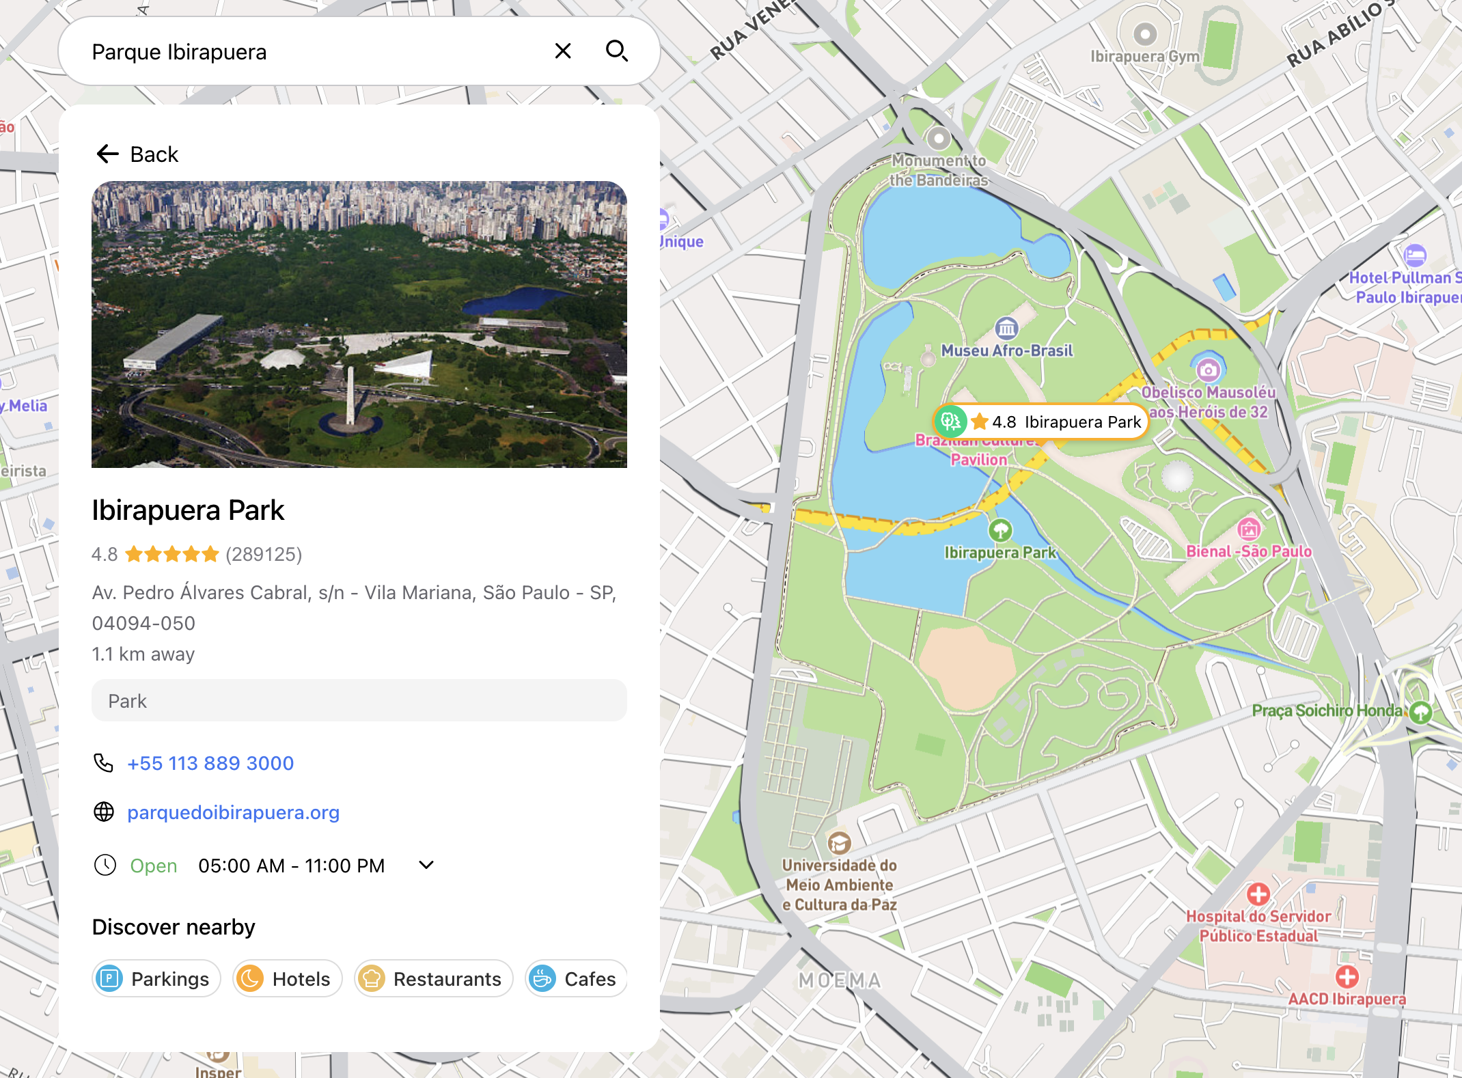Call the +55 113 889 3000 number
This screenshot has width=1462, height=1078.
click(x=210, y=763)
